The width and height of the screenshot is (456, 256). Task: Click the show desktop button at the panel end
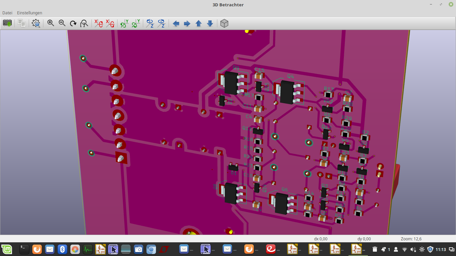[452, 249]
